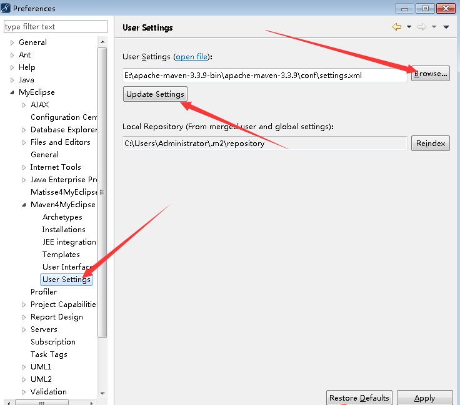Click the Update Settings button

155,94
